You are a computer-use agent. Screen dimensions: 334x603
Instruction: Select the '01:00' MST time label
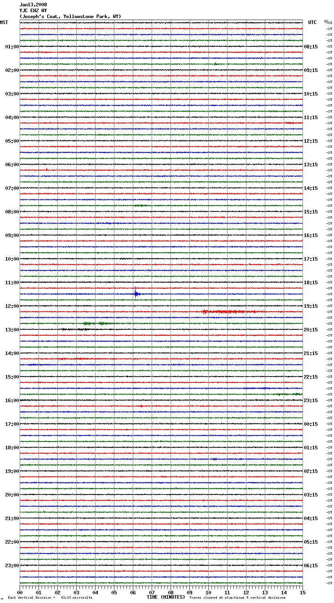tap(12, 47)
